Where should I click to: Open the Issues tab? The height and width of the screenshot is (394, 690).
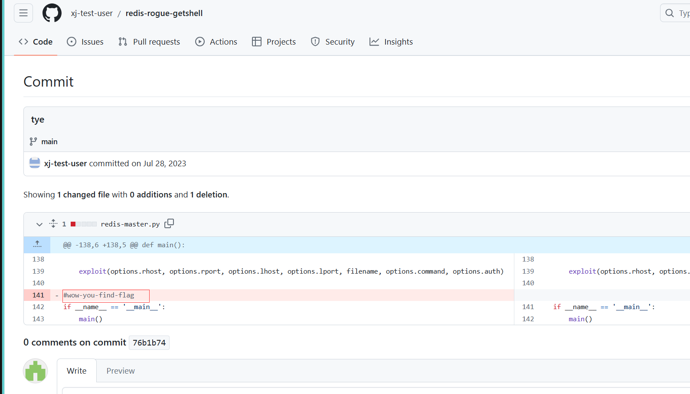85,42
